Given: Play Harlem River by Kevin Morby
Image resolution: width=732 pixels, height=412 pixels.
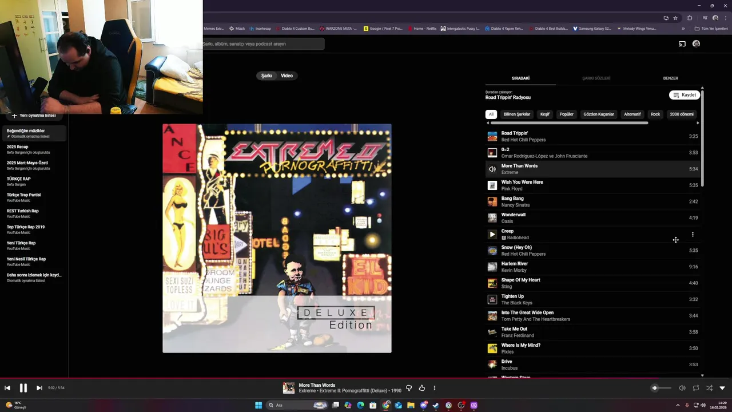Looking at the screenshot, I should [592, 267].
